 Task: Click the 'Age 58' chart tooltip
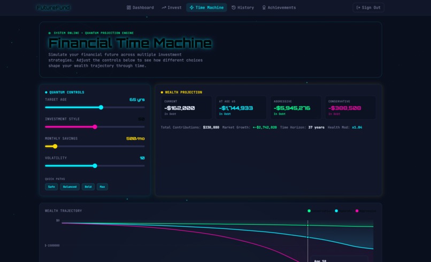pos(339,259)
